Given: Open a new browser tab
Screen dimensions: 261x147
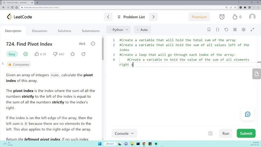Looking at the screenshot, I should (37, 2).
